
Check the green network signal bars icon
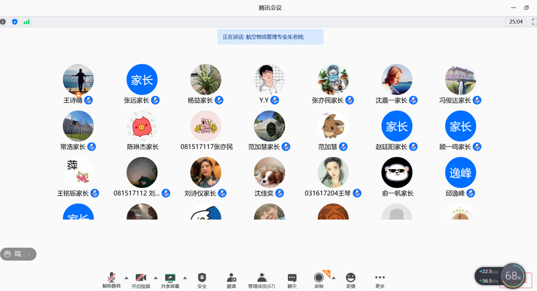click(x=26, y=22)
